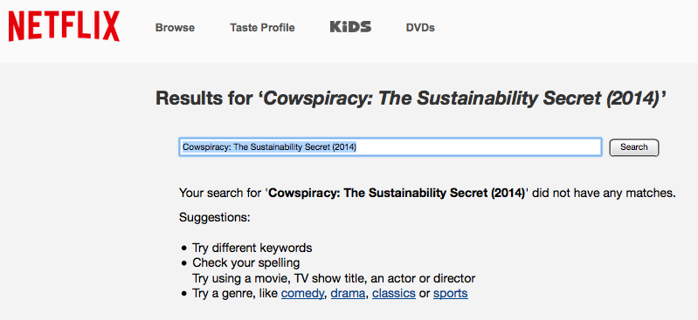This screenshot has width=698, height=320.
Task: Follow the comedy genre link
Action: 302,293
